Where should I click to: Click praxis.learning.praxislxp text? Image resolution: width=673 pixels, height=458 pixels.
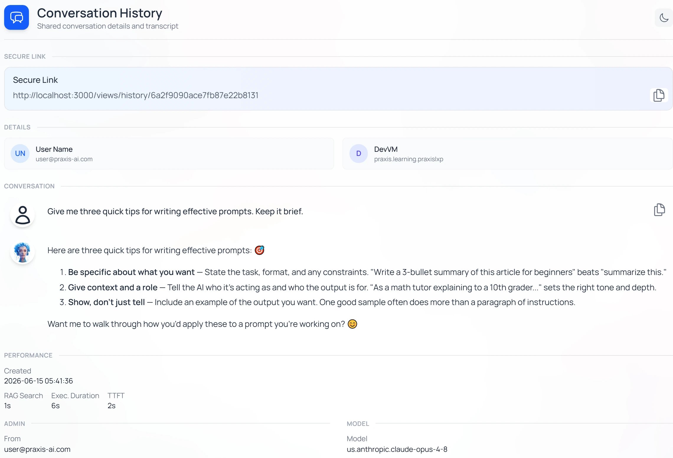tap(409, 159)
